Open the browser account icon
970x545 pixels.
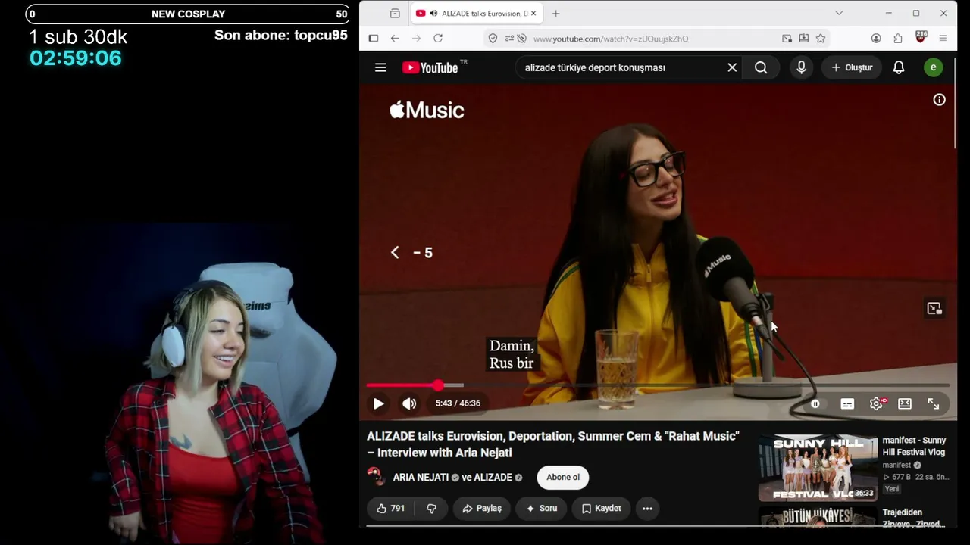876,39
